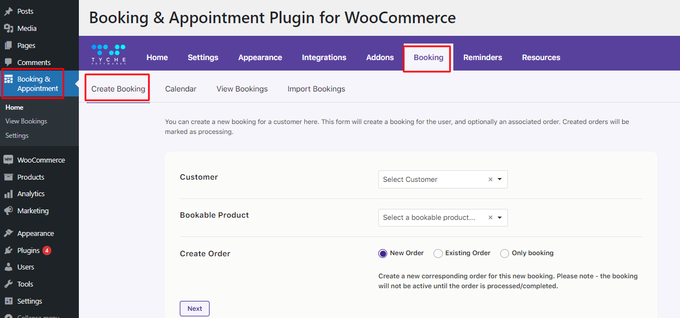Click the Comments speech bubble icon

(x=8, y=62)
